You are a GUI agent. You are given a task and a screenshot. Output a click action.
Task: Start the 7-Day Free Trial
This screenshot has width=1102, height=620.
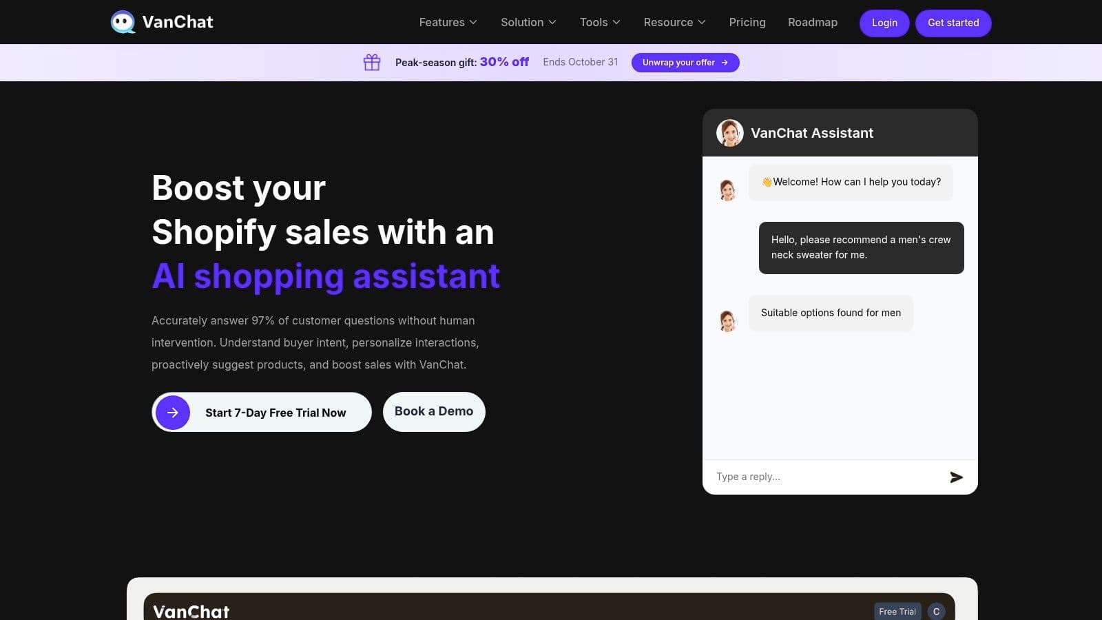(262, 412)
